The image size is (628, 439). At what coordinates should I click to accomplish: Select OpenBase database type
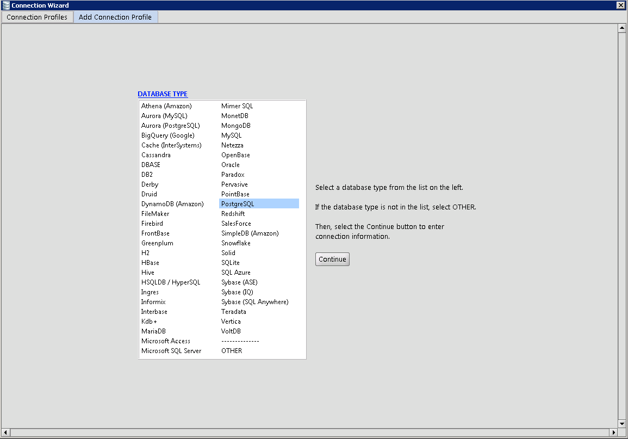pyautogui.click(x=235, y=155)
